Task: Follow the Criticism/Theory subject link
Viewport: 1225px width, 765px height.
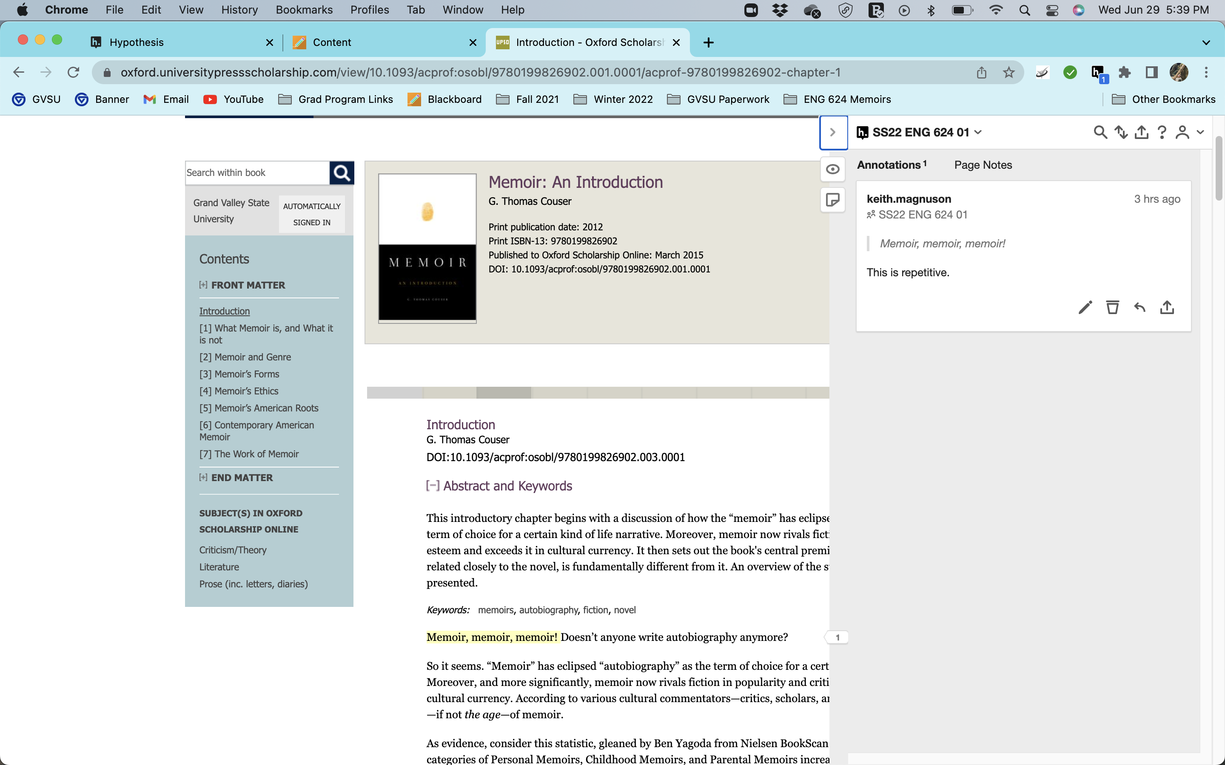Action: 232,550
